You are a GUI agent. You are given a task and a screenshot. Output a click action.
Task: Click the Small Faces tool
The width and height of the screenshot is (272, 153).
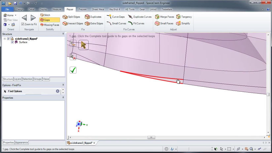(x=164, y=23)
